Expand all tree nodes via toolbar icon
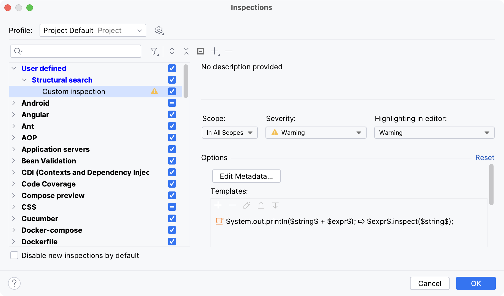Screen dimensions: 504x296 click(172, 51)
